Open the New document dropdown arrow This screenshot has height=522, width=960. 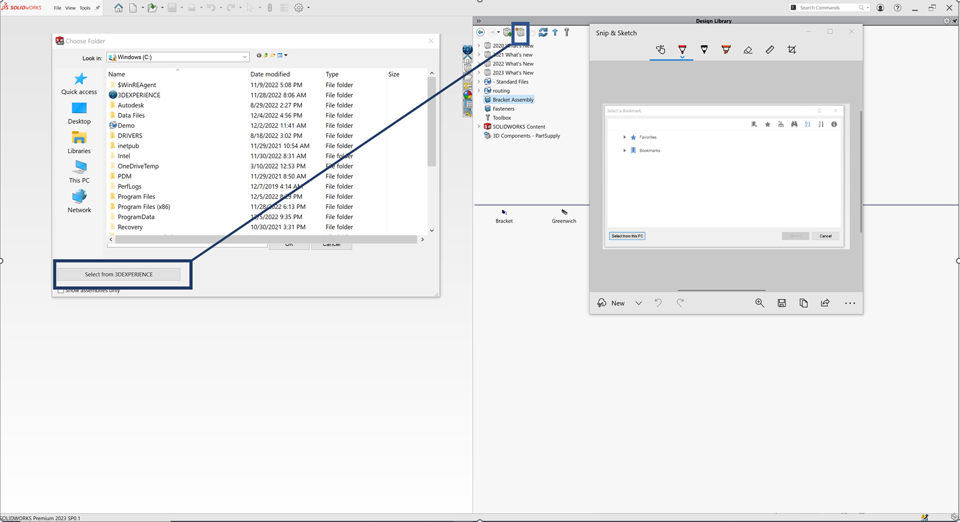click(x=142, y=8)
